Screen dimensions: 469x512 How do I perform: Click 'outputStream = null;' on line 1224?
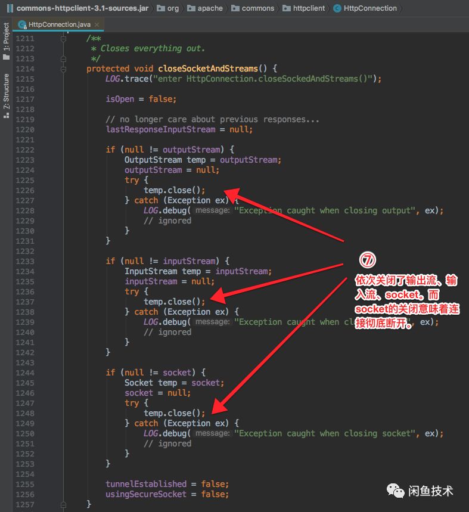point(172,170)
